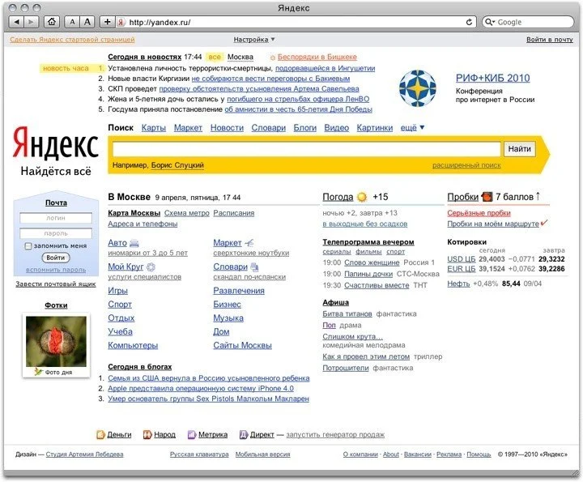This screenshot has width=583, height=482.
Task: Open the Настройка dropdown
Action: [254, 40]
